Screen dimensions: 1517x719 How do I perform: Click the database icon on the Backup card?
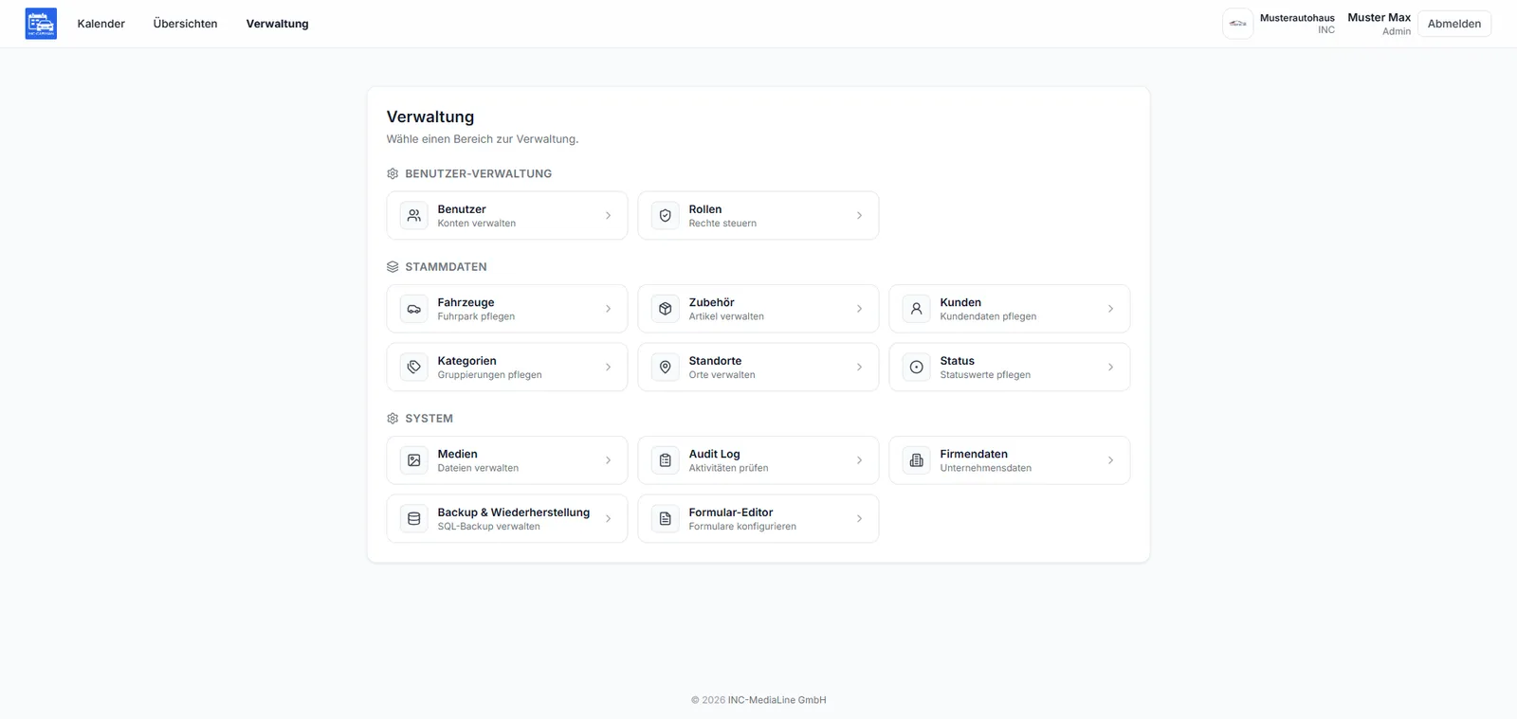tap(414, 519)
